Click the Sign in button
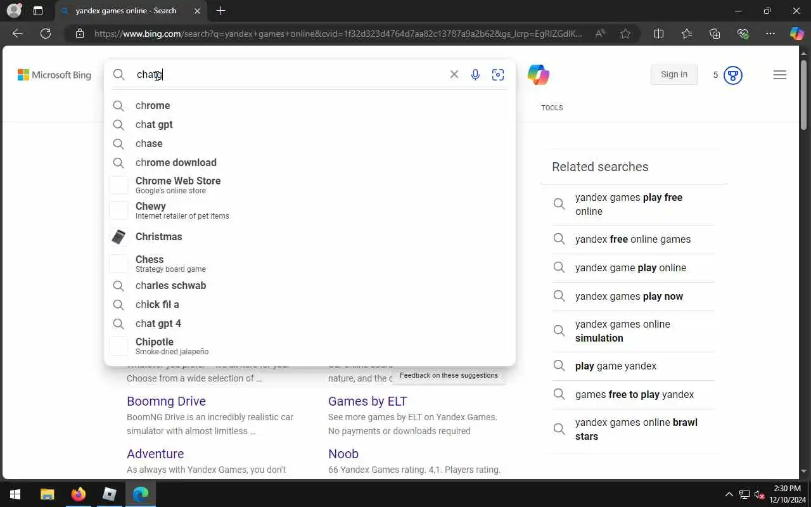The width and height of the screenshot is (811, 507). [674, 75]
